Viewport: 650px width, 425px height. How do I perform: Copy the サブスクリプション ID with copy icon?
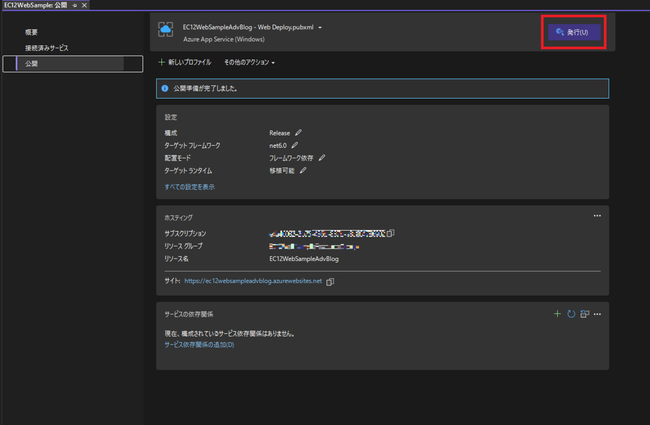click(x=391, y=233)
